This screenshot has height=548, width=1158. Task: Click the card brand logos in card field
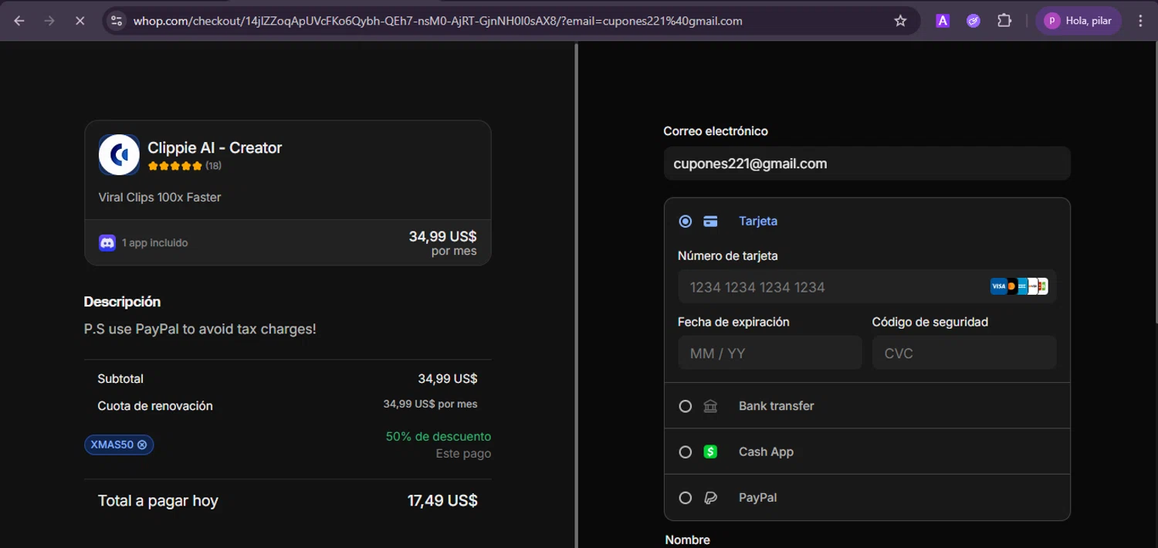coord(1019,286)
